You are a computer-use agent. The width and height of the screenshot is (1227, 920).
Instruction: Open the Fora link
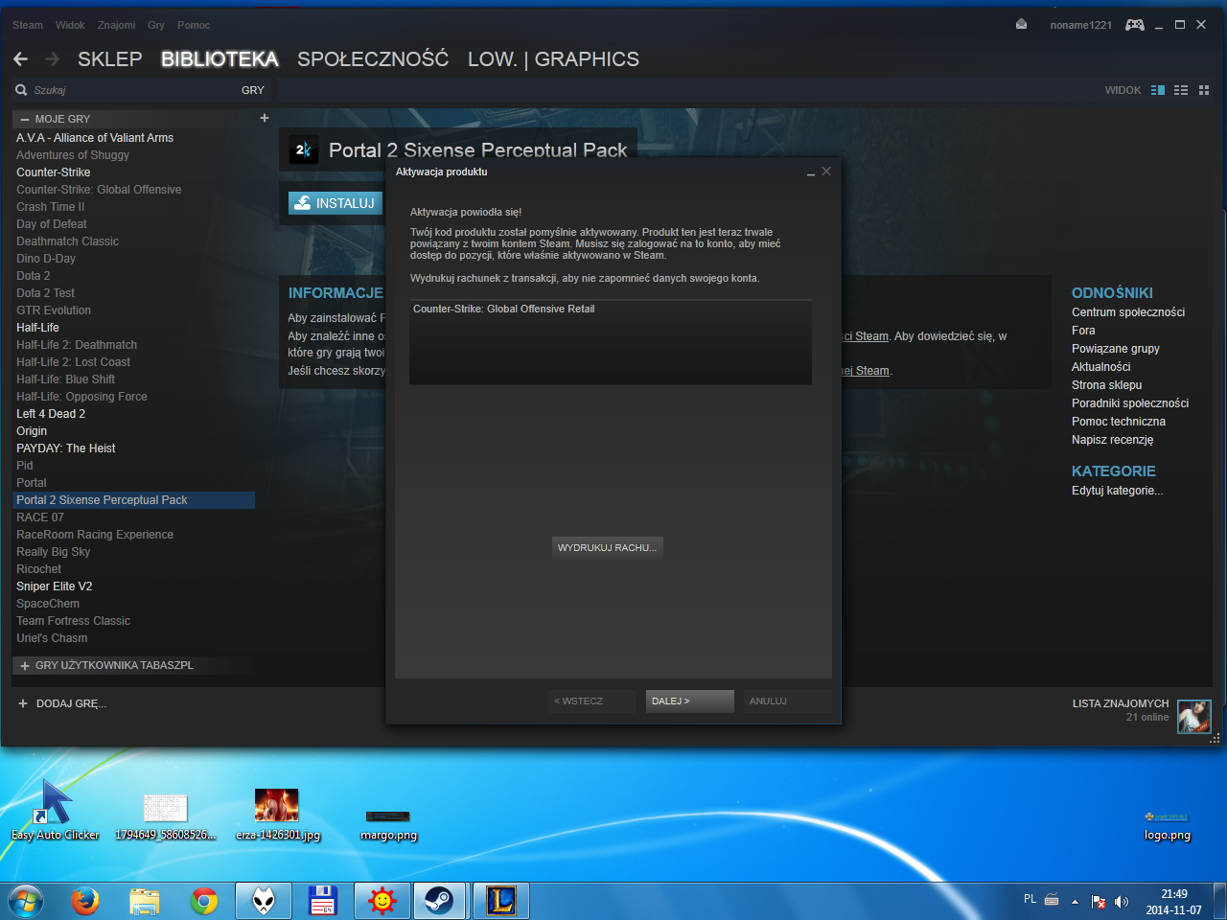(x=1083, y=331)
